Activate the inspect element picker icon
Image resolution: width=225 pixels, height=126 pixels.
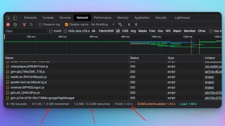[8, 18]
